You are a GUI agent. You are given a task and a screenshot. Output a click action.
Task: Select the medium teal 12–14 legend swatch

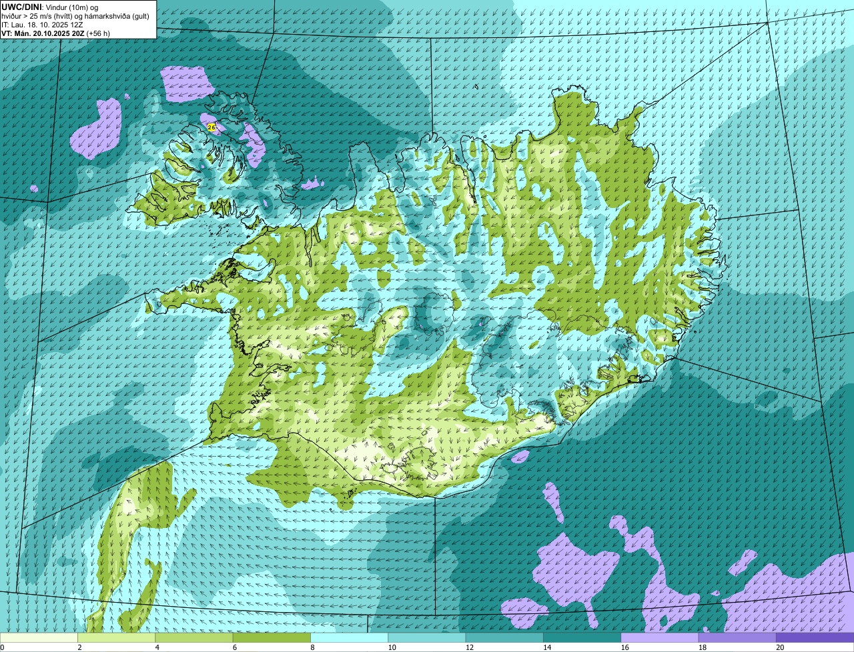tap(504, 638)
